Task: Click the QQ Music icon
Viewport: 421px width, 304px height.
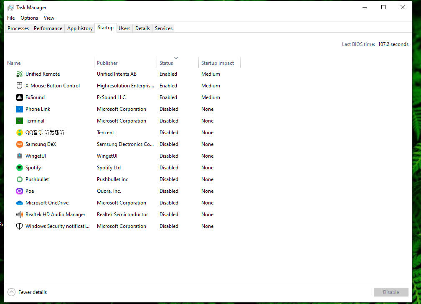Action: pos(19,133)
